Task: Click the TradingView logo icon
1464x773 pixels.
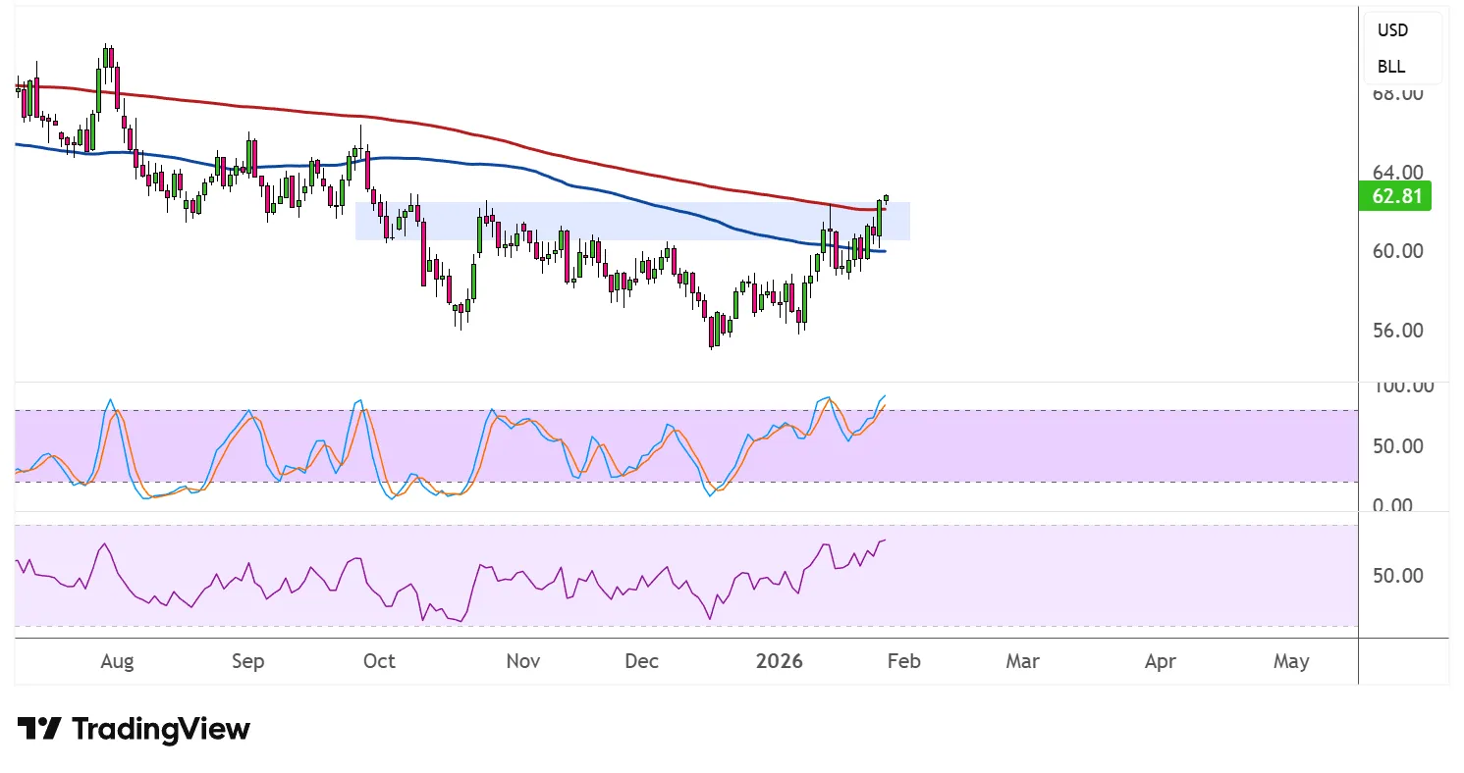Action: (39, 729)
